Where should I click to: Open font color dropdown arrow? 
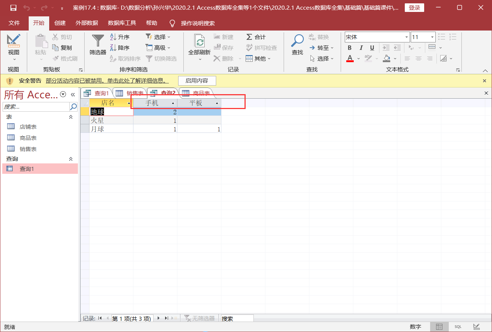point(359,58)
